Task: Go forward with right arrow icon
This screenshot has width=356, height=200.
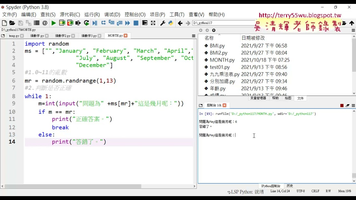Action: tap(188, 23)
